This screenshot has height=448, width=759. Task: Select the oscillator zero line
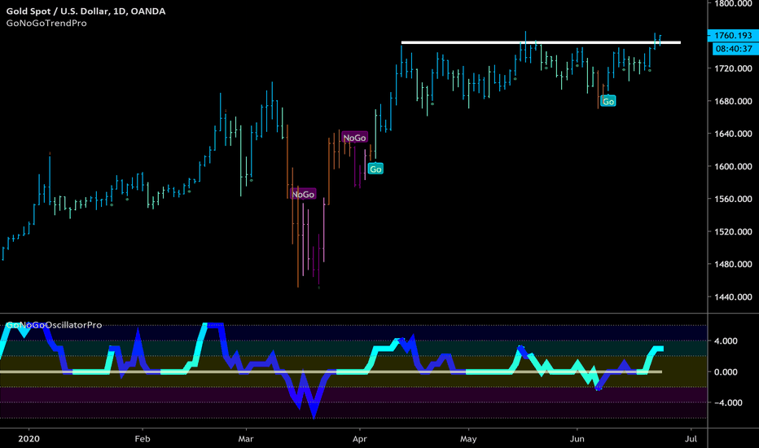[x=331, y=372]
